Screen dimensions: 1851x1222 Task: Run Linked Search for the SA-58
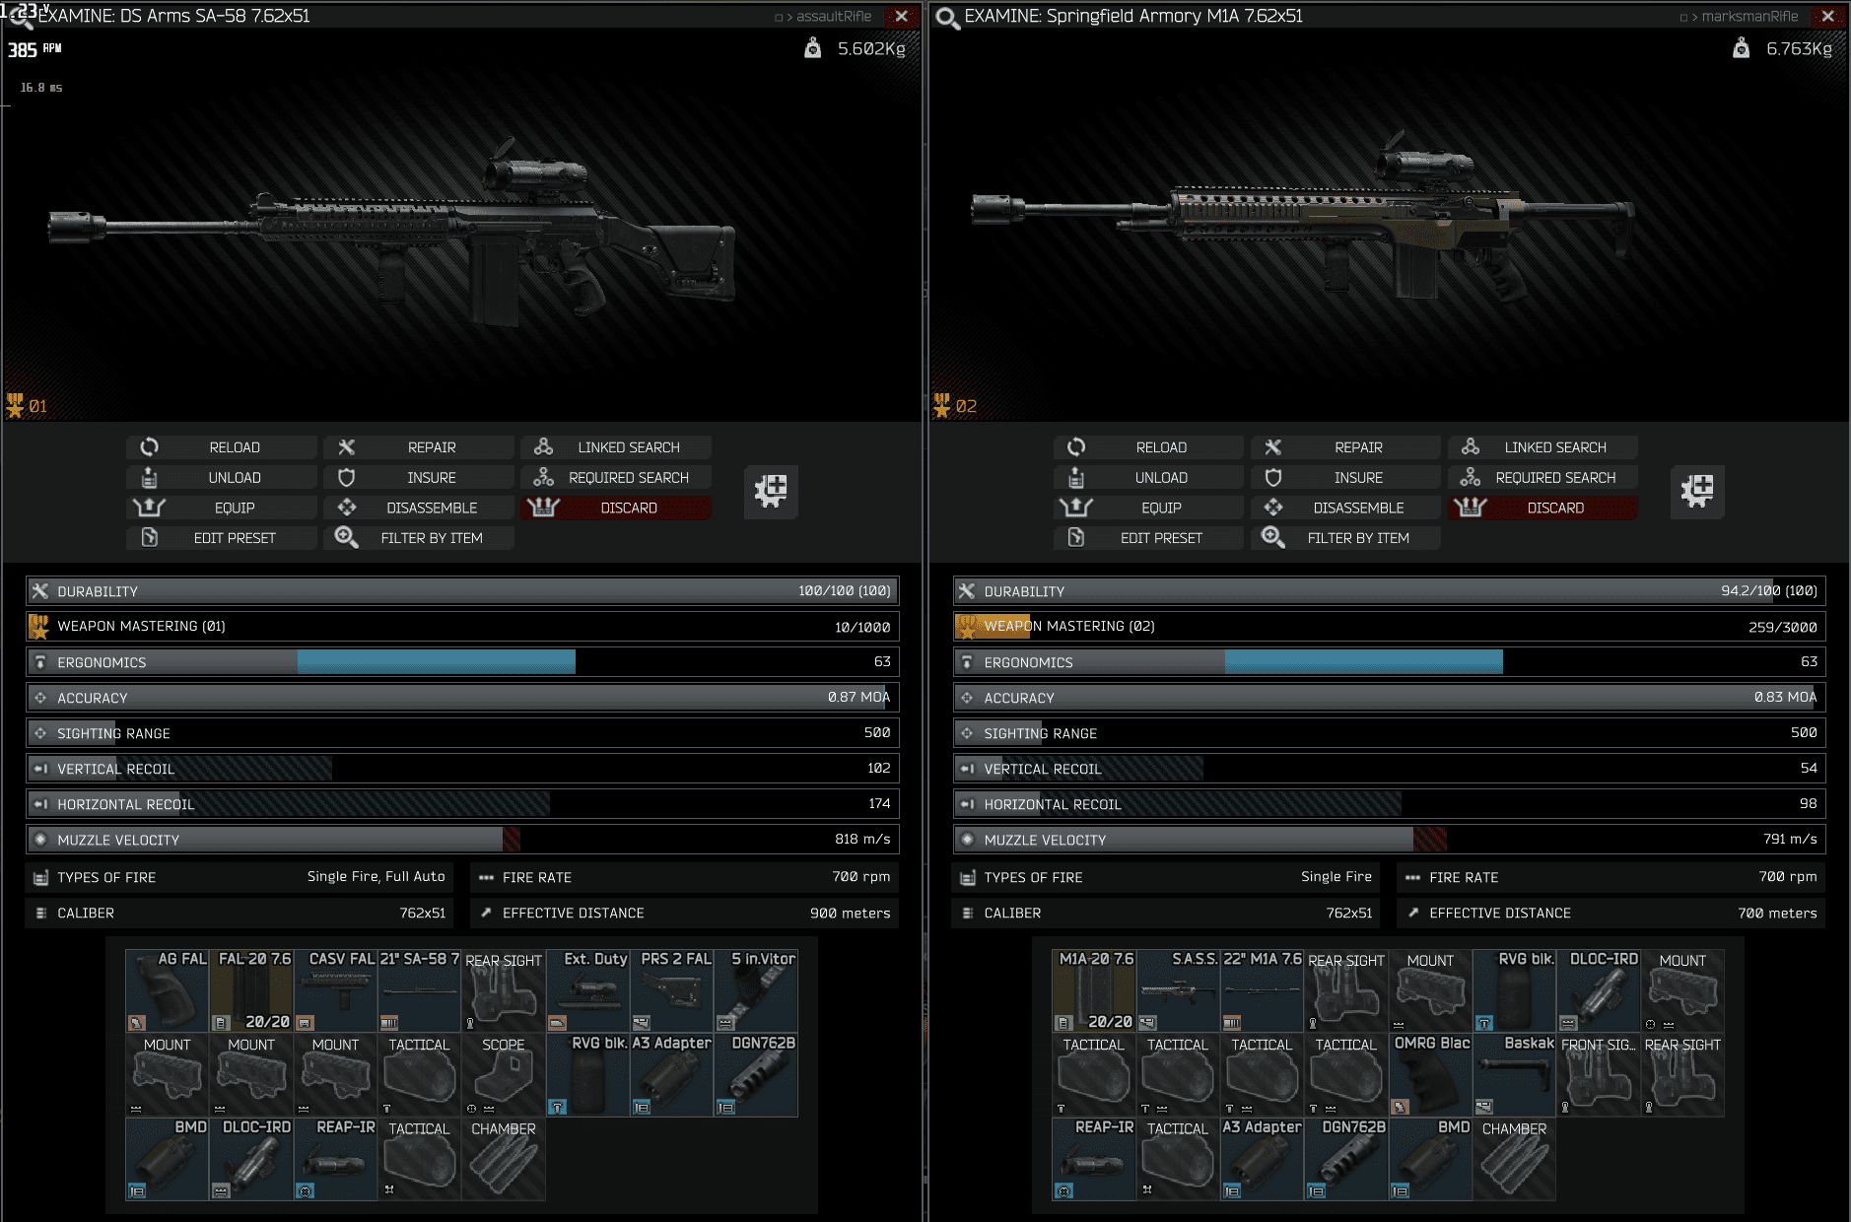point(616,447)
